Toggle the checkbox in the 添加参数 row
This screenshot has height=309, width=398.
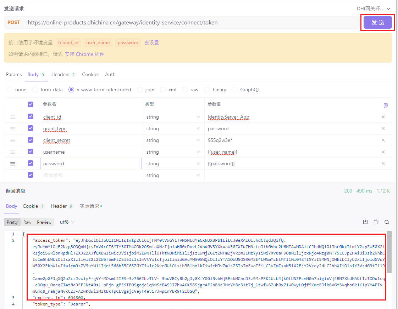click(31, 175)
